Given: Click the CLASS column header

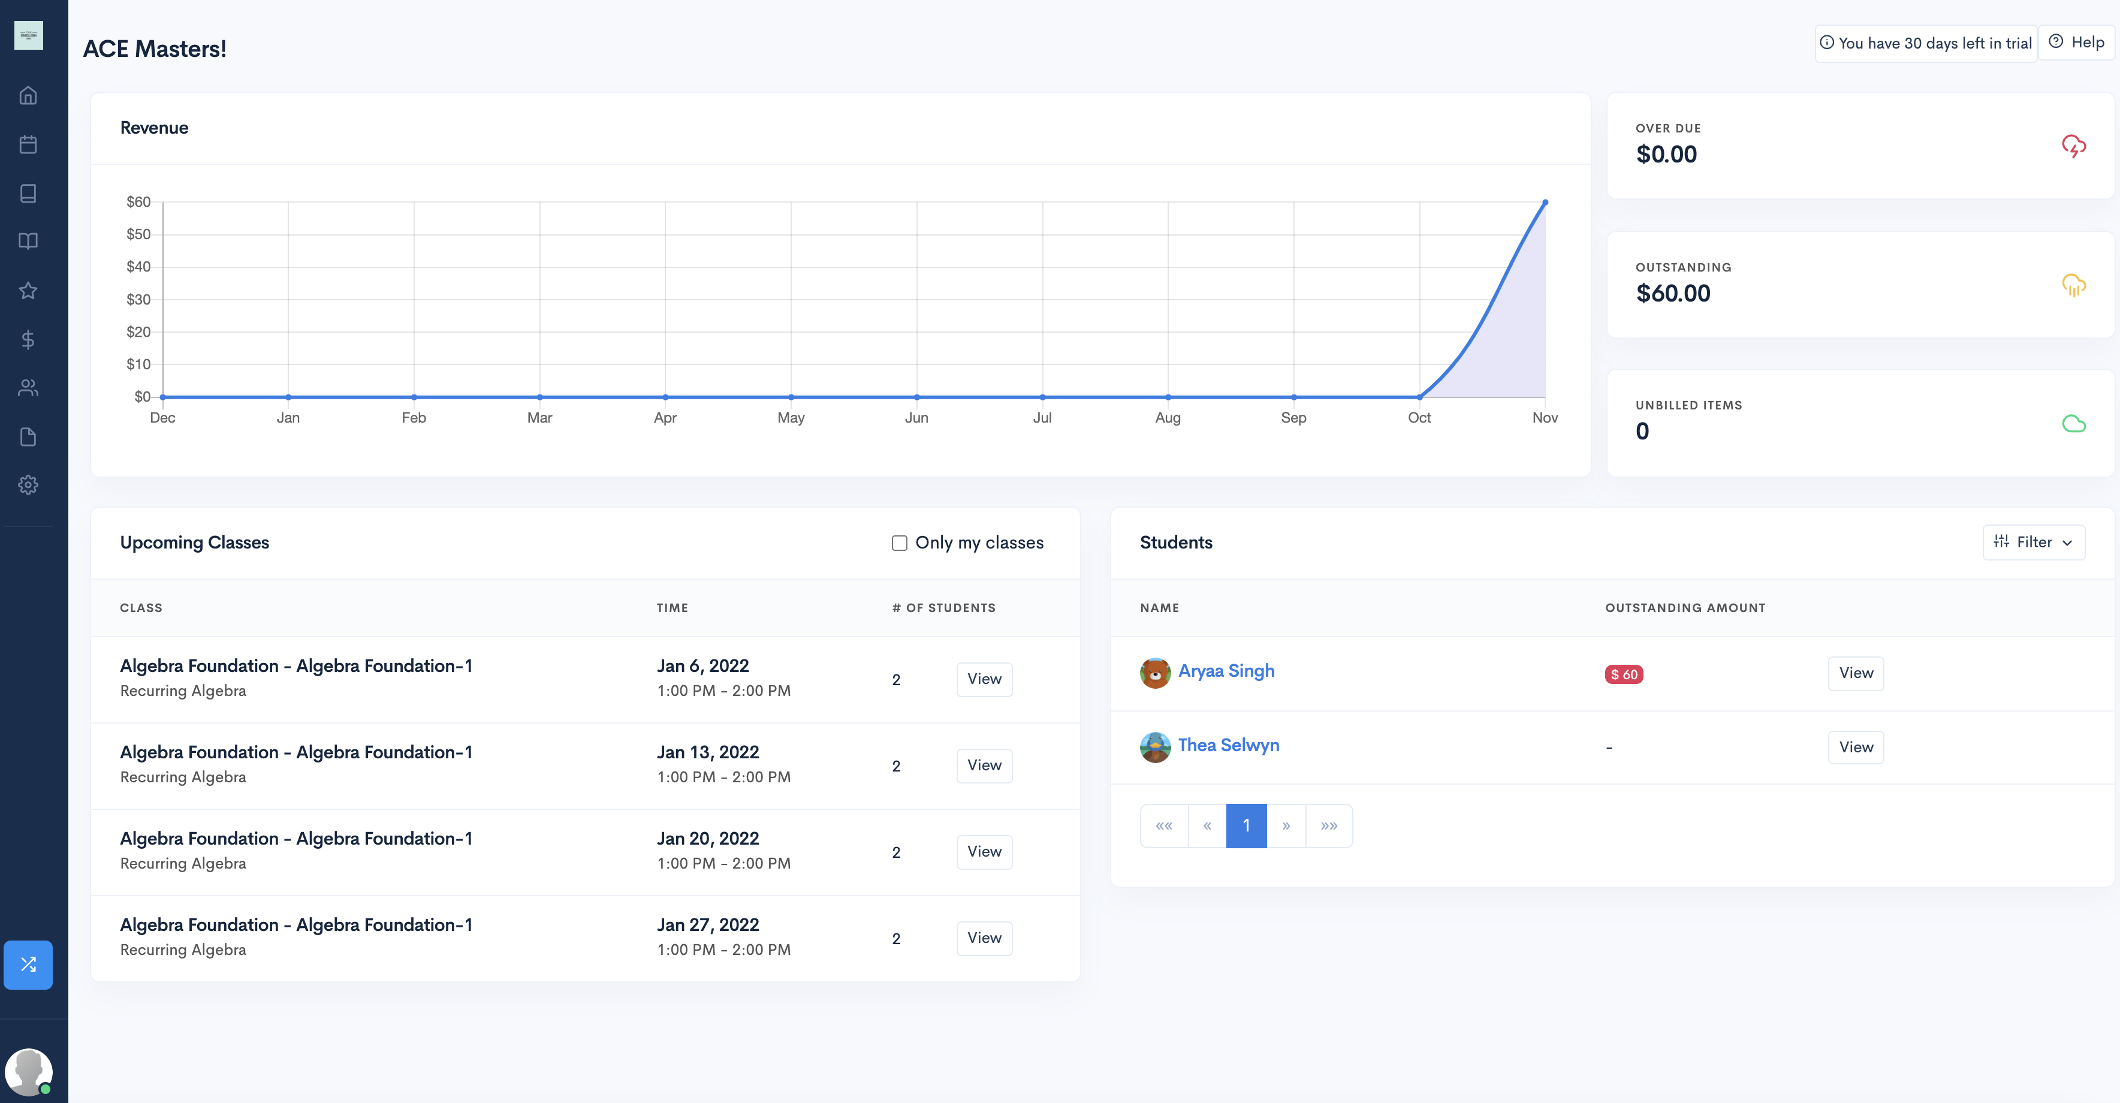Looking at the screenshot, I should (x=141, y=607).
